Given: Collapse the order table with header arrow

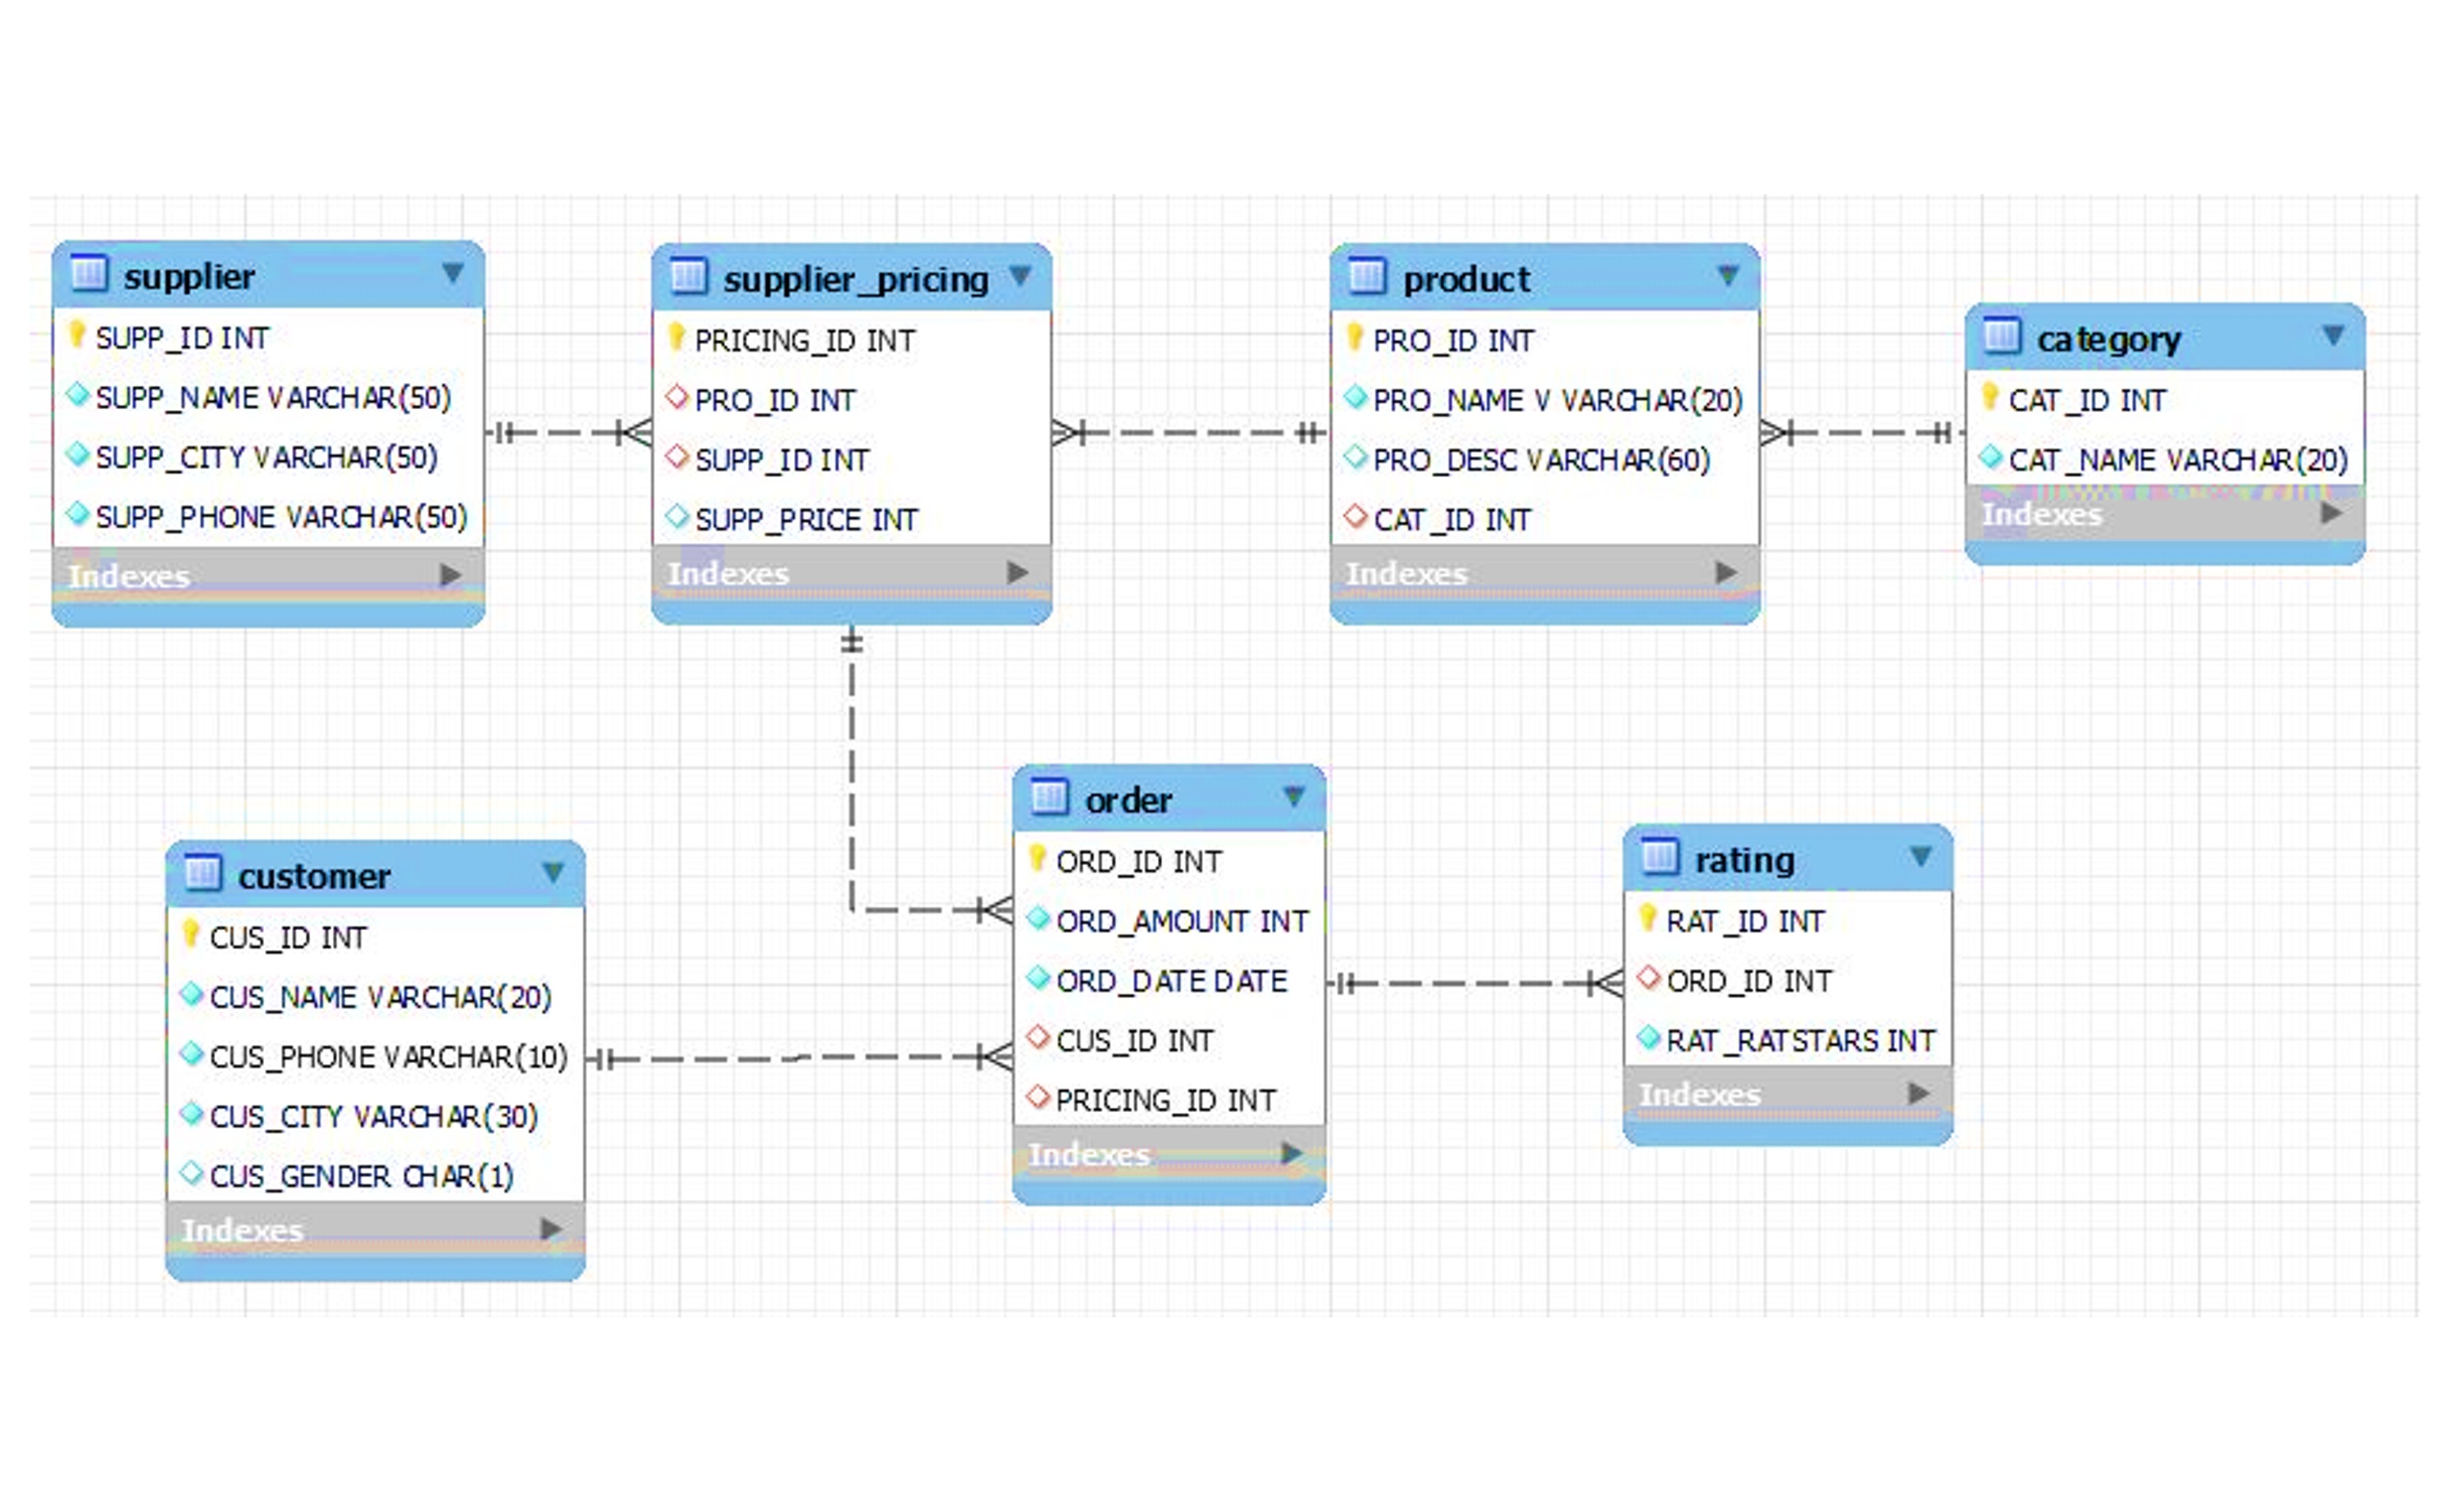Looking at the screenshot, I should tap(1294, 797).
